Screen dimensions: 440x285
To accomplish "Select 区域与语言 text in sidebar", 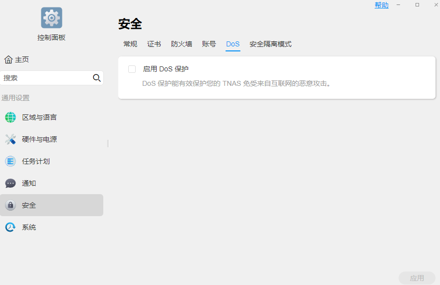I will (39, 117).
